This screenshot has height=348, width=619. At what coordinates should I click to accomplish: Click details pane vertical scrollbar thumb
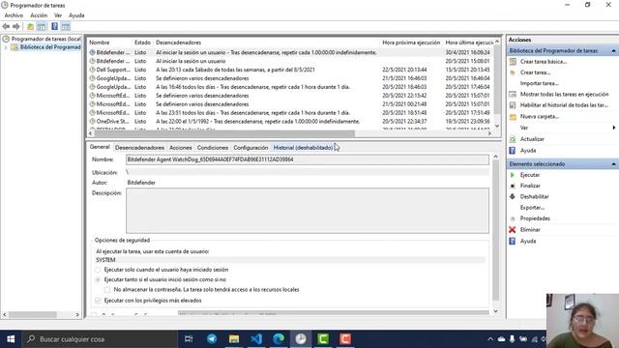496,231
